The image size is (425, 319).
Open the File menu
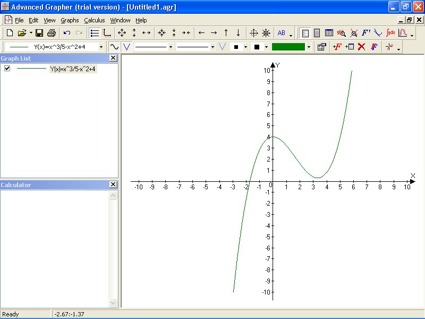point(19,20)
